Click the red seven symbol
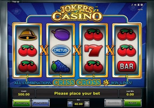Viewport: 154px width, 108px height. pos(94,50)
